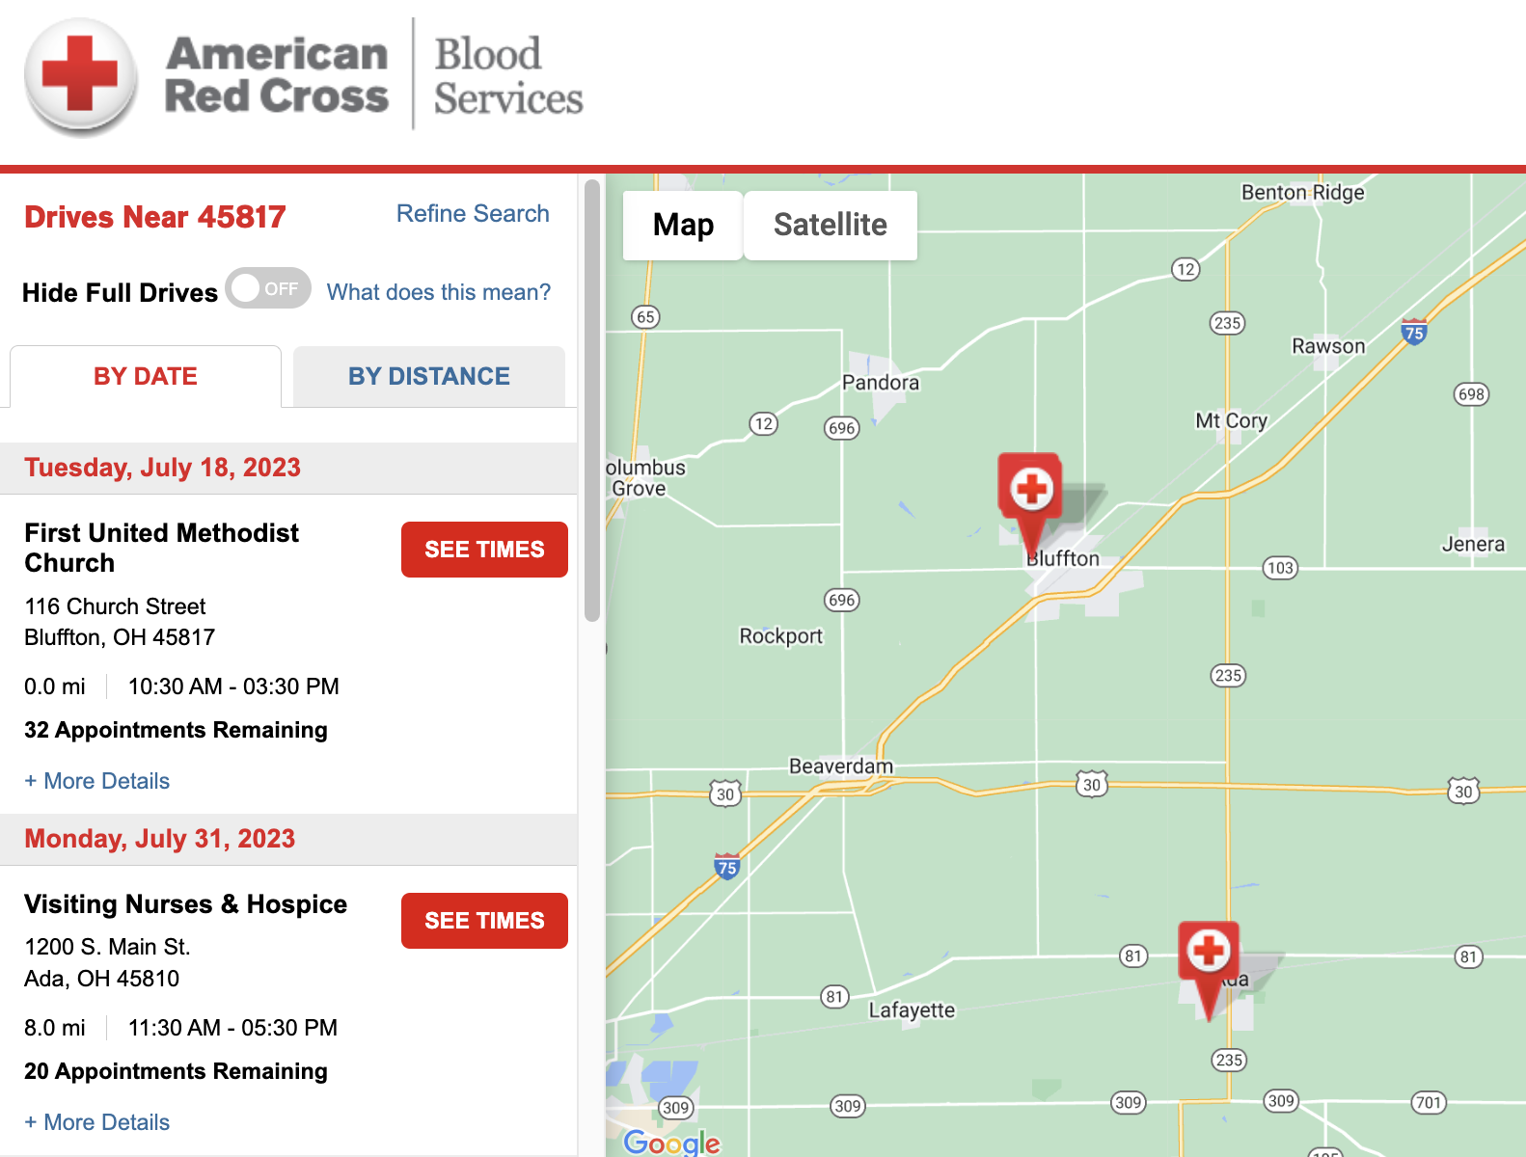
Task: Expand More Details for Visiting Nurses & Hospice
Action: 97,1122
